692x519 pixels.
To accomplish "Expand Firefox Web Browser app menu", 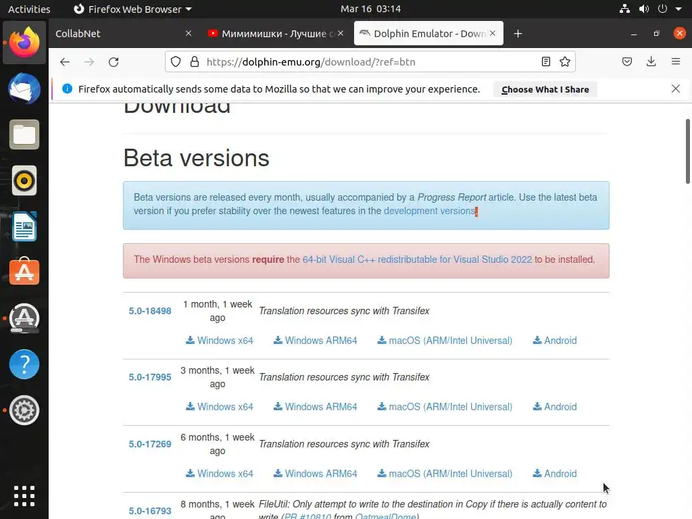I will pyautogui.click(x=132, y=9).
